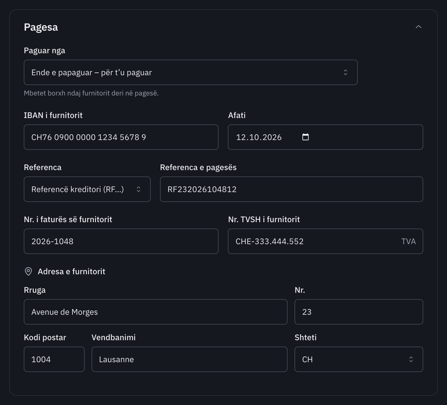Click the Nr. TVSH i furnitorit label
The image size is (447, 405).
[x=264, y=219]
